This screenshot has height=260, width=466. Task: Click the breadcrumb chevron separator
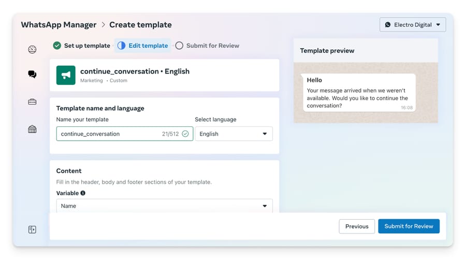pyautogui.click(x=103, y=25)
